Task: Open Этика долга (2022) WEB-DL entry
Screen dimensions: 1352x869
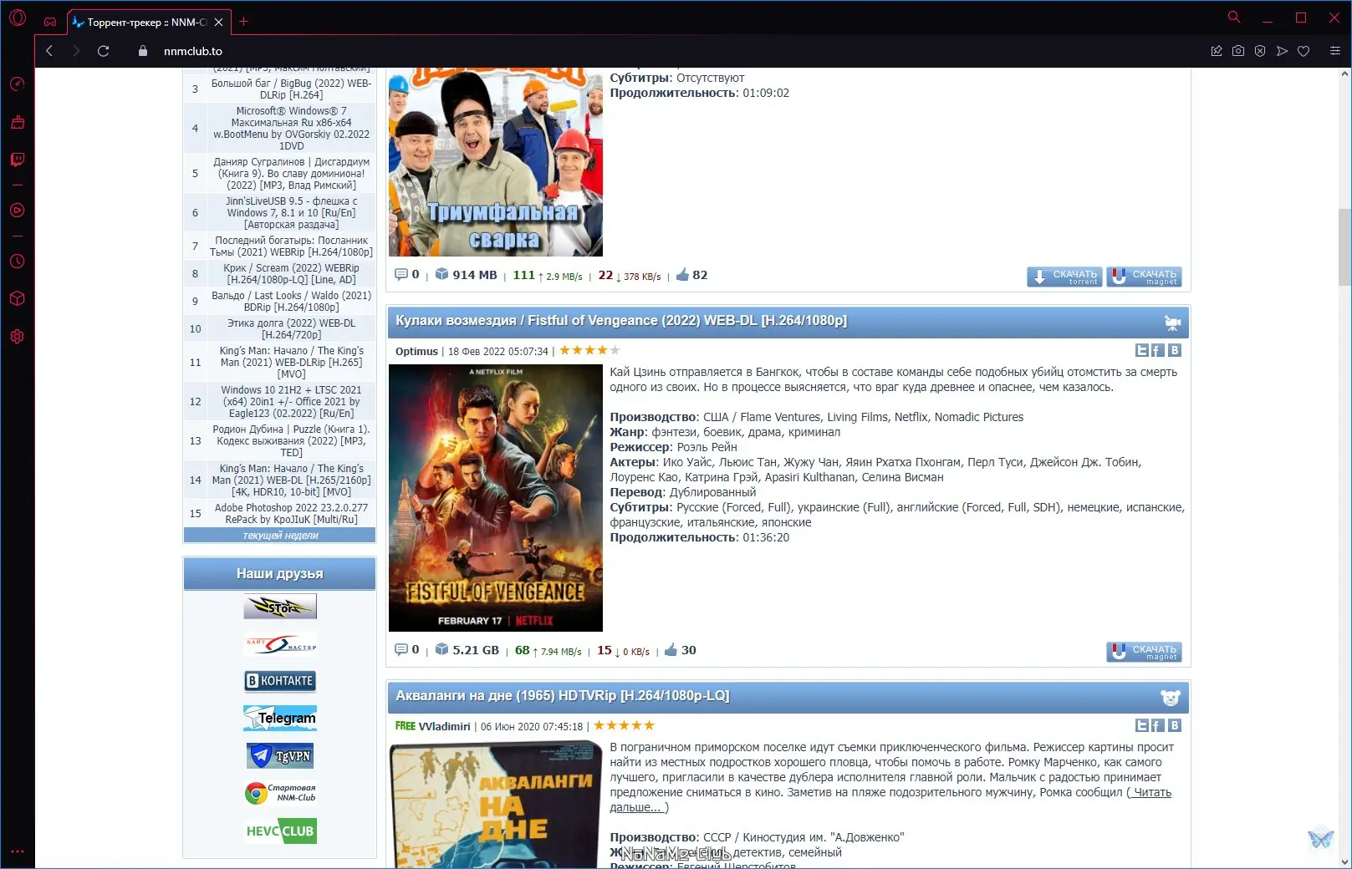Action: pos(291,329)
